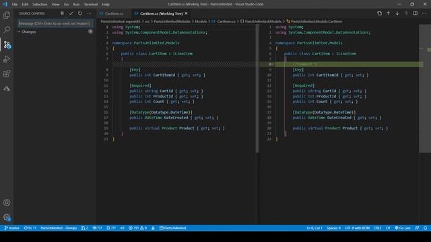Image resolution: width=431 pixels, height=242 pixels.
Task: Click the left diff pane vertical scrollbar
Action: [x=257, y=88]
